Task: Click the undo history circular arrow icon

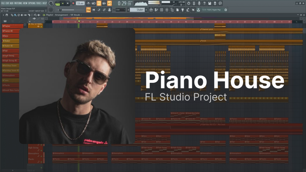Action: [188, 3]
